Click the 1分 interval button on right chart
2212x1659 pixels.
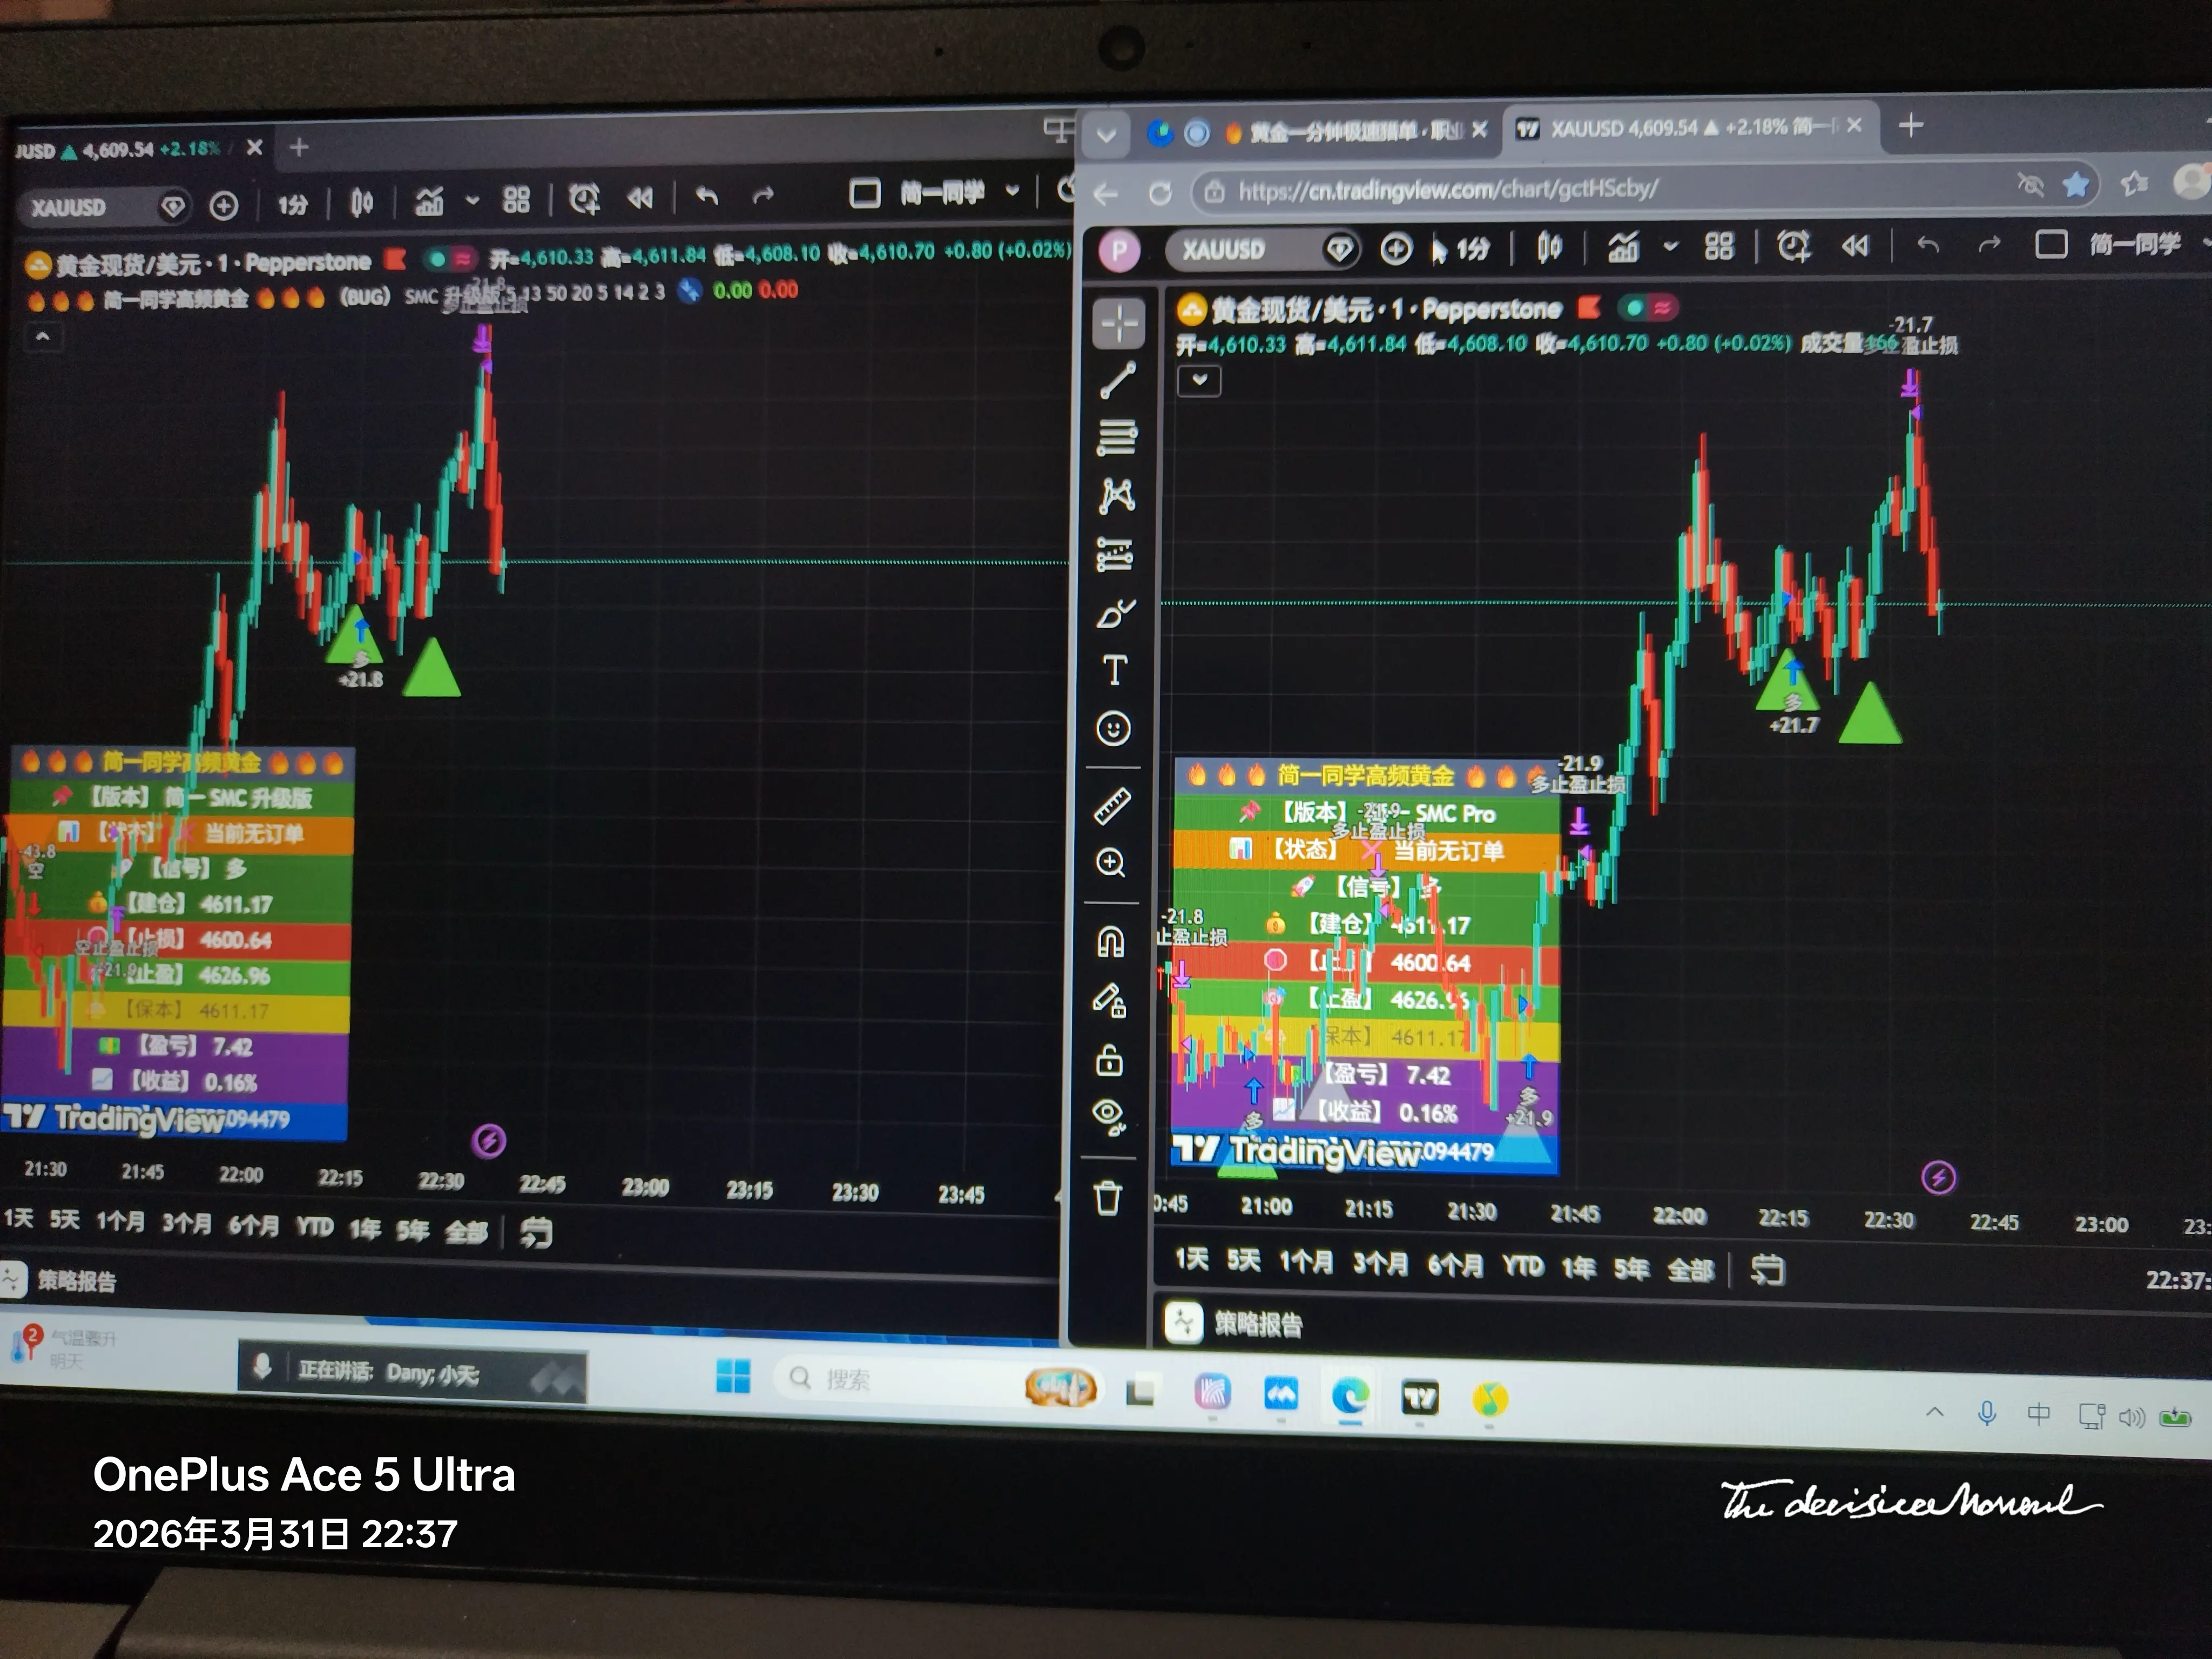click(1471, 248)
